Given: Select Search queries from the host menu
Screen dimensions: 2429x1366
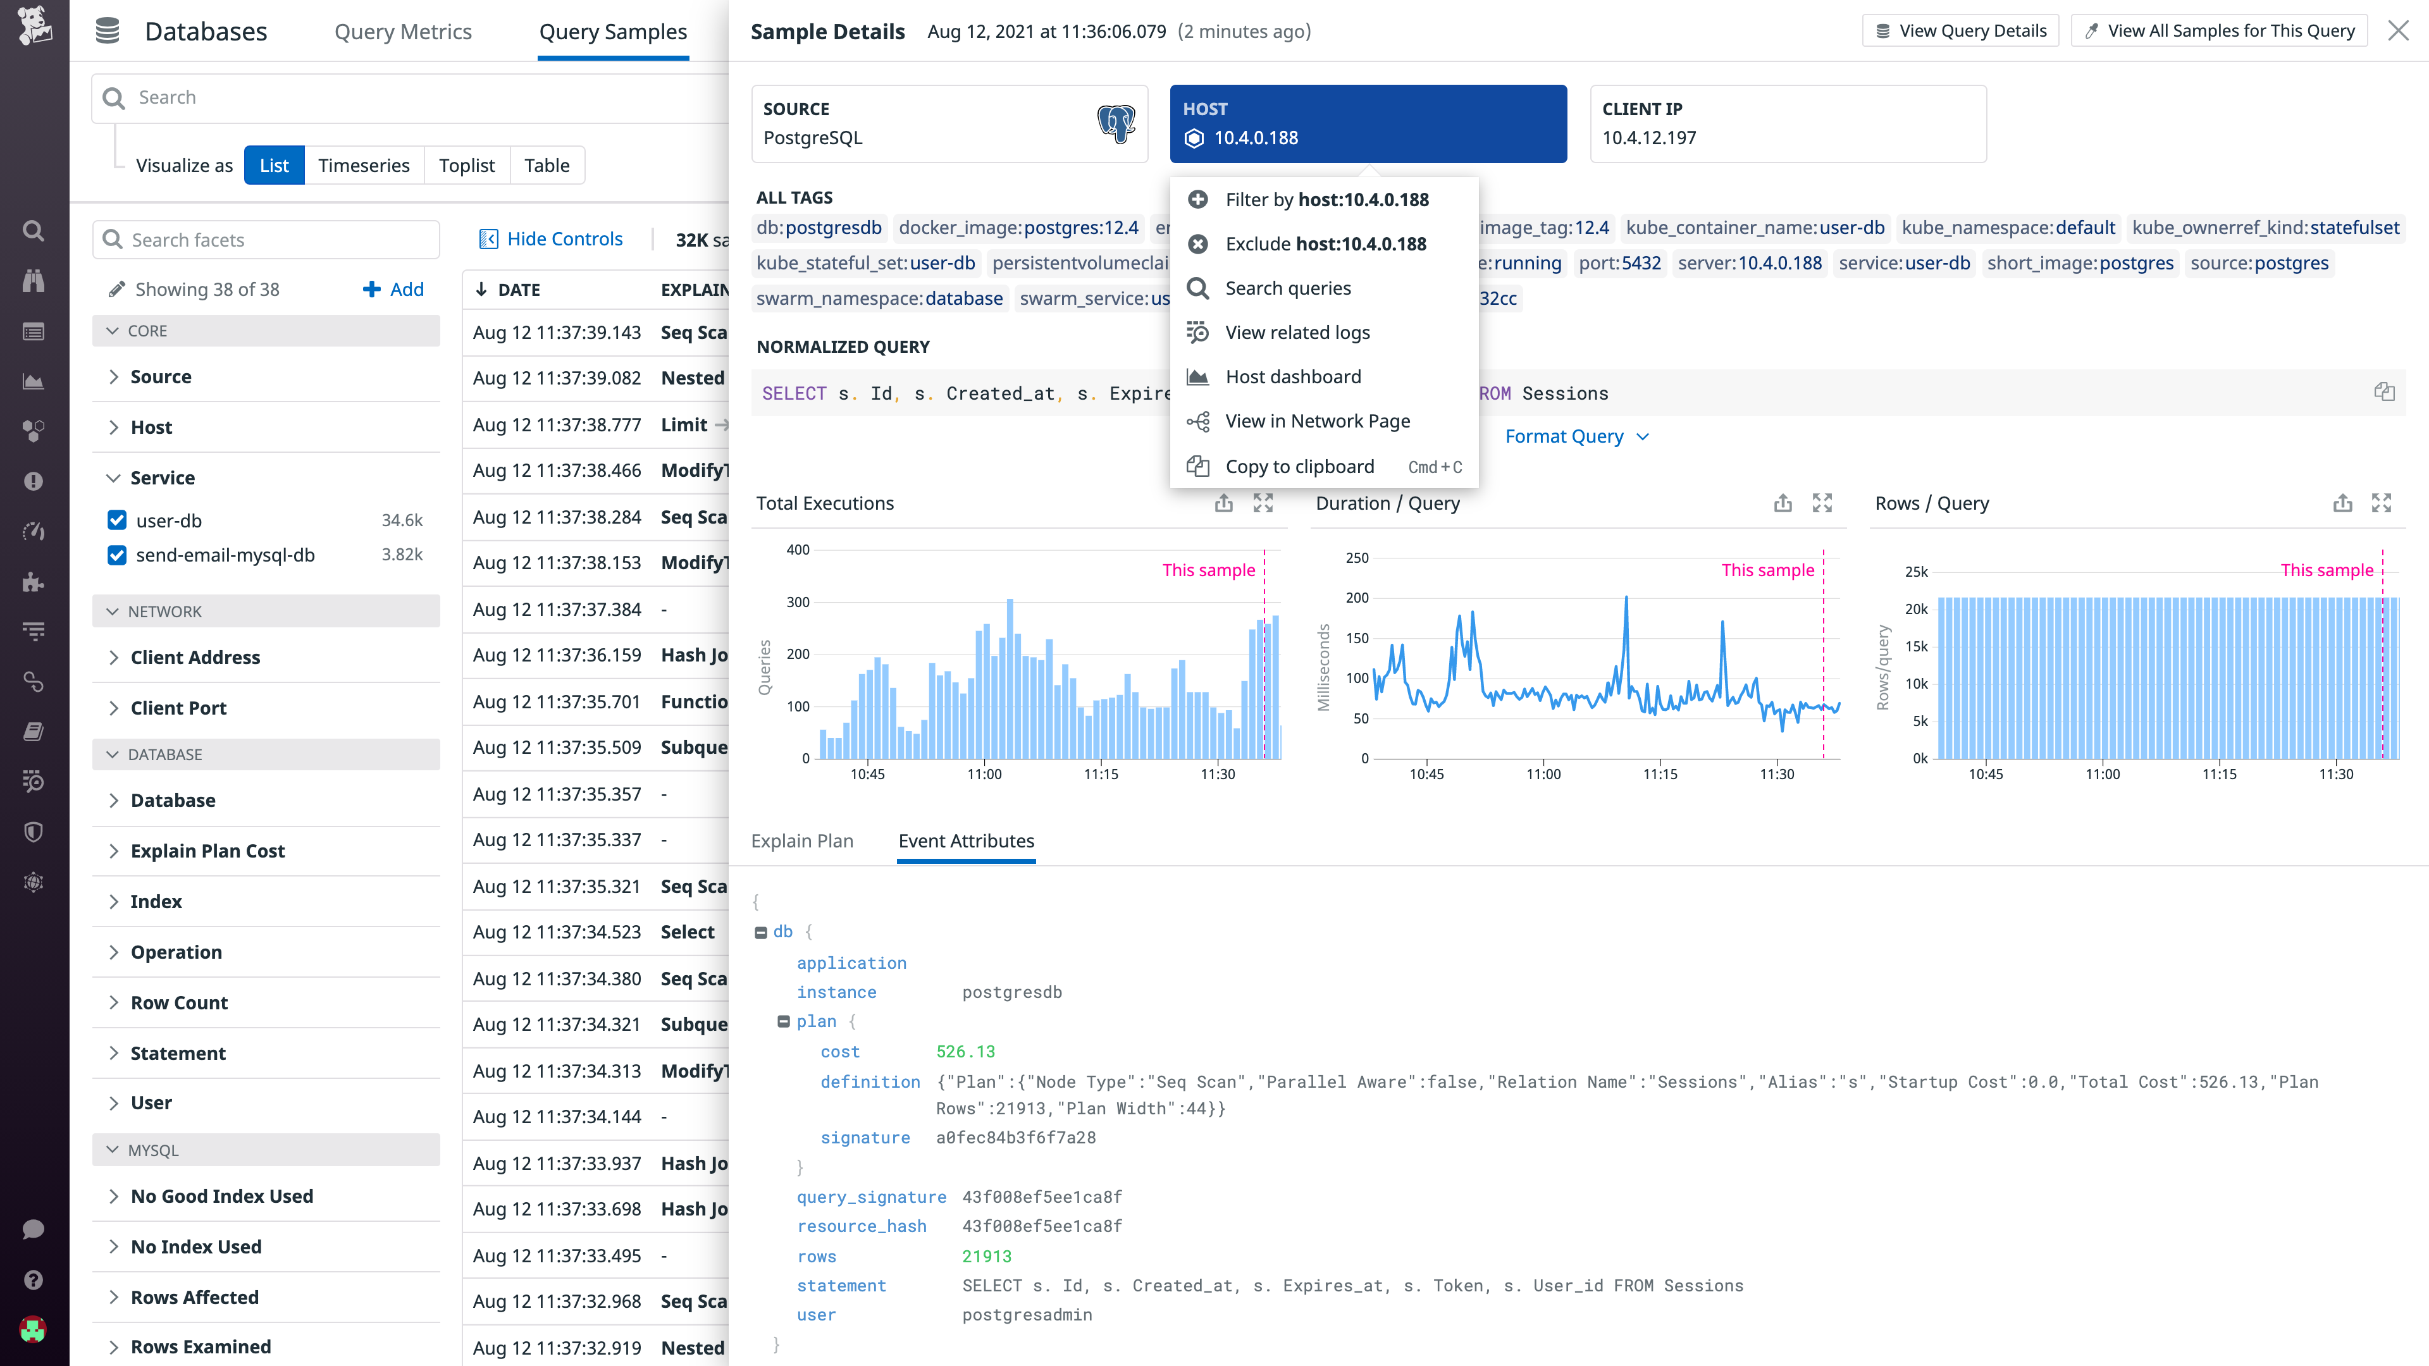Looking at the screenshot, I should pos(1288,288).
